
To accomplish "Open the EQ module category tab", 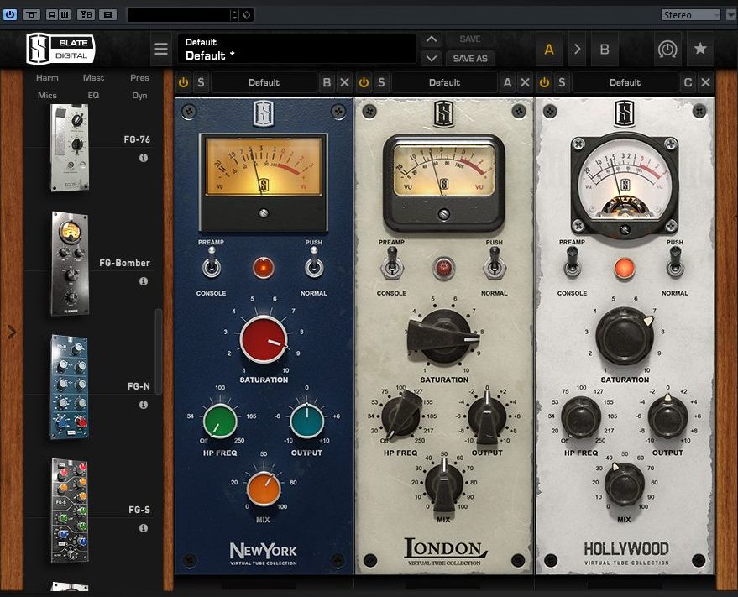I will 93,95.
